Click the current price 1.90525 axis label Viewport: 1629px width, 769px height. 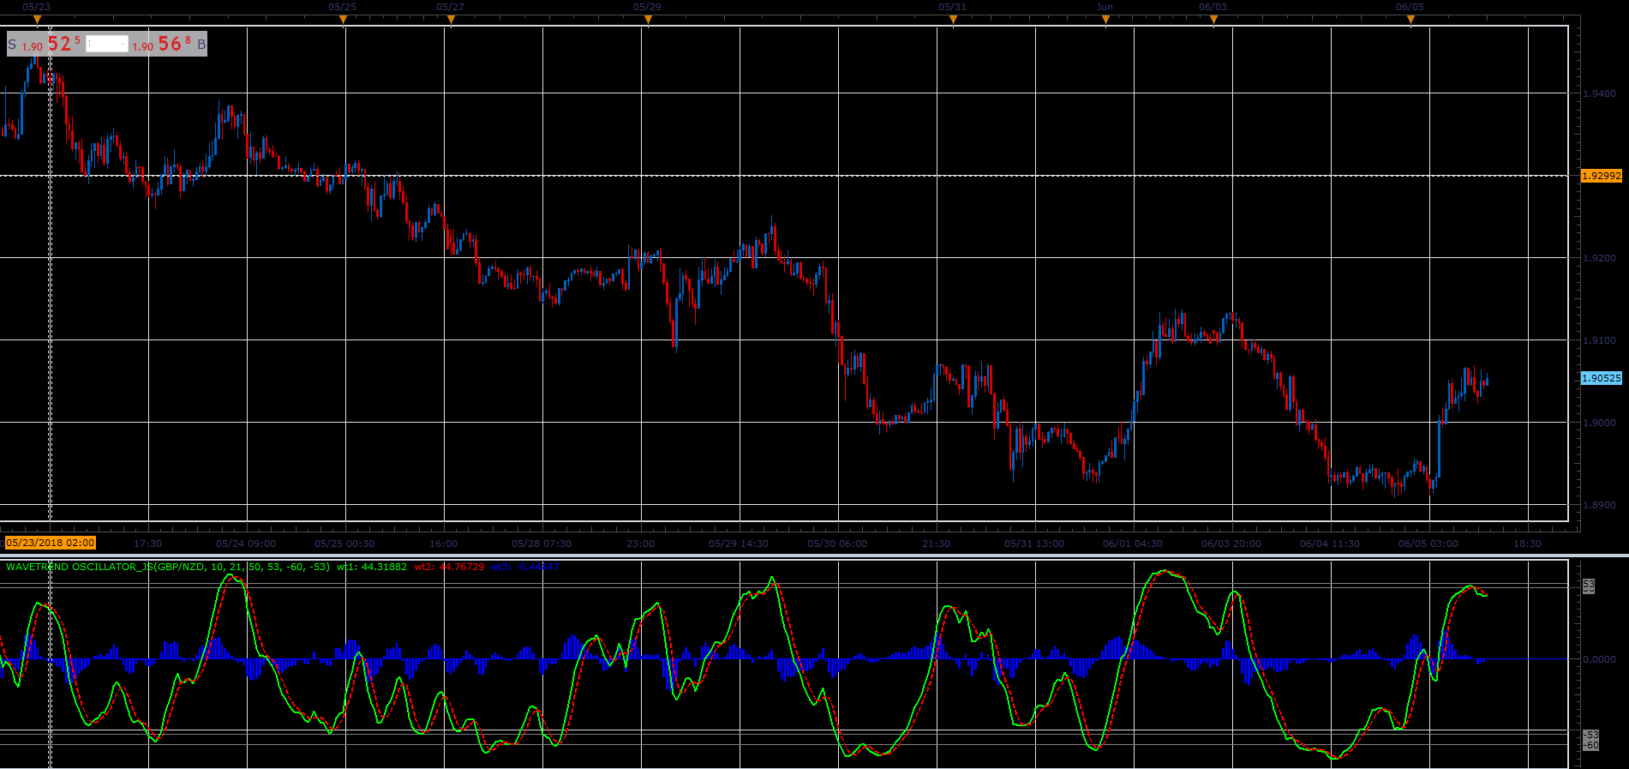pos(1602,378)
